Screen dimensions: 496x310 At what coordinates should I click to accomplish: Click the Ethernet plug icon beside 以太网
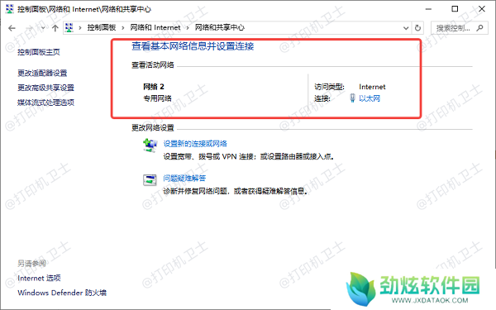[352, 98]
